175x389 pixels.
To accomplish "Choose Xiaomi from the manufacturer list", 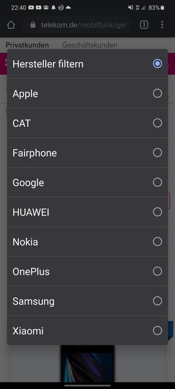I will pyautogui.click(x=87, y=331).
